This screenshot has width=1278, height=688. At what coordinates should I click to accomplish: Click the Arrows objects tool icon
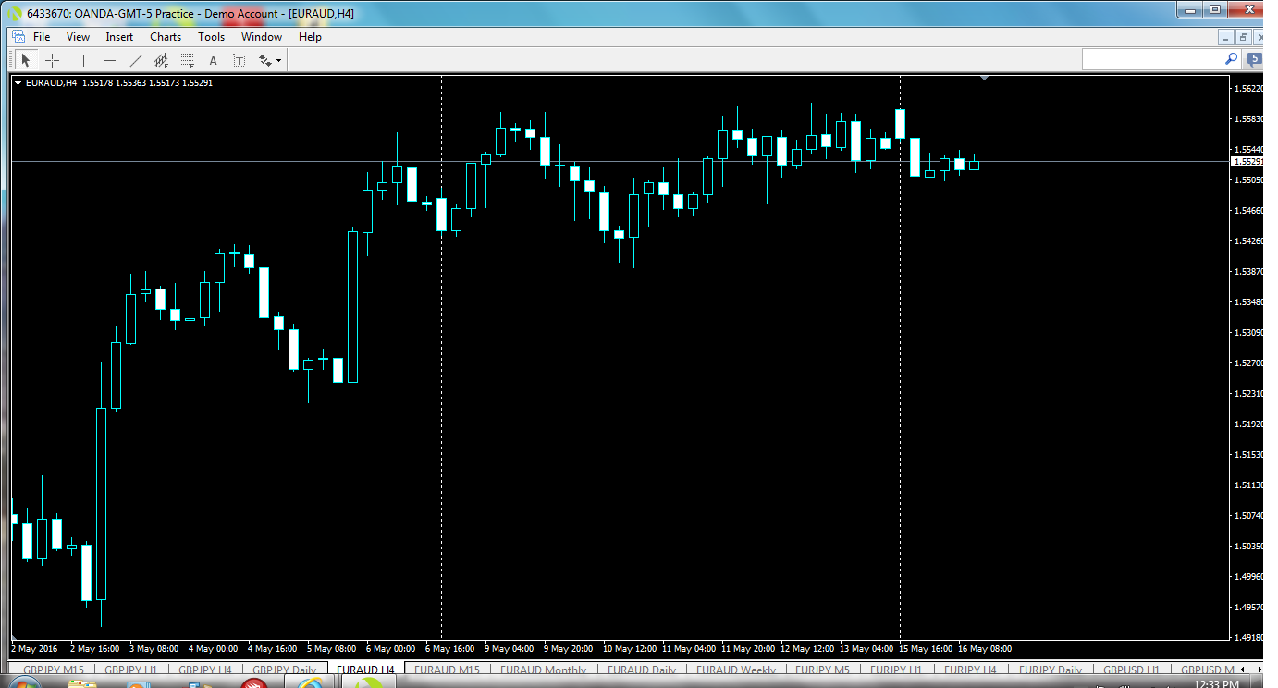[x=265, y=61]
